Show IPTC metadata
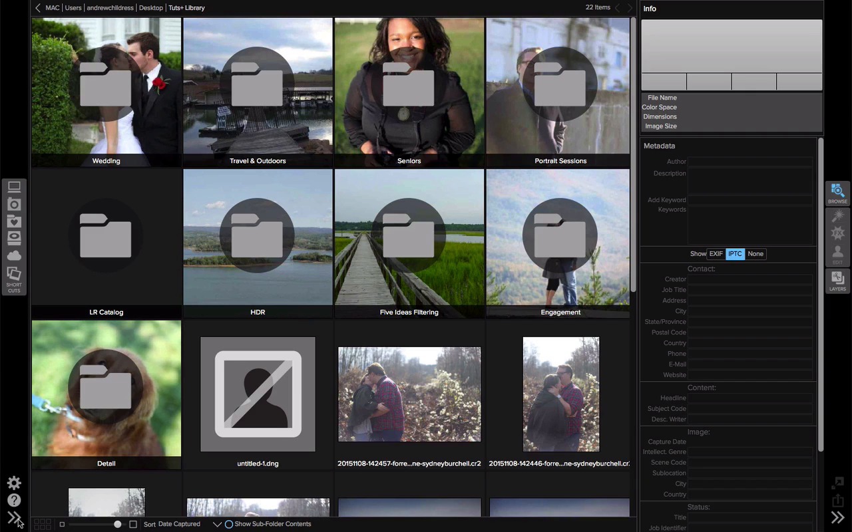Screen dimensions: 852x532 click(x=735, y=254)
